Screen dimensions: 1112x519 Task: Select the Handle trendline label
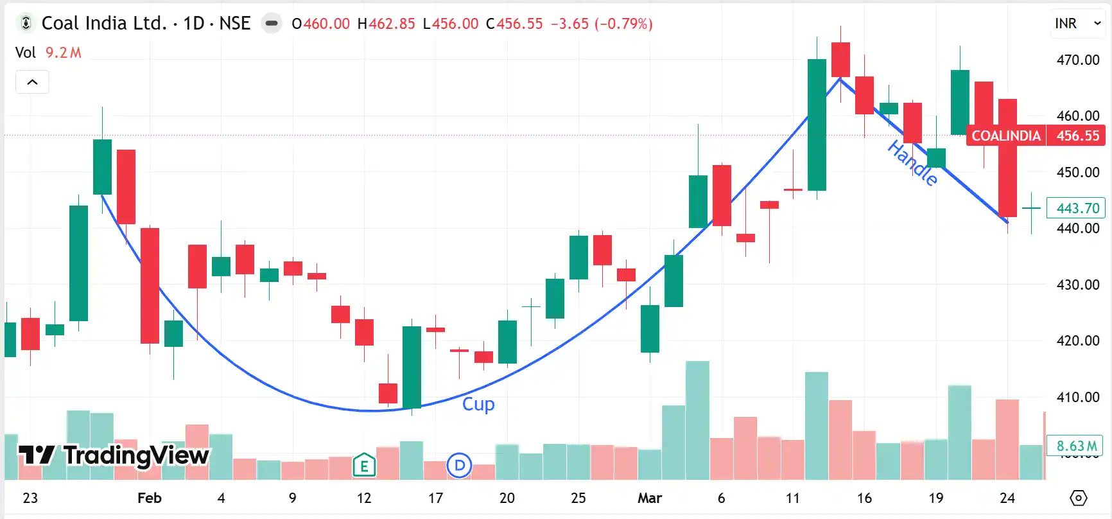point(912,163)
